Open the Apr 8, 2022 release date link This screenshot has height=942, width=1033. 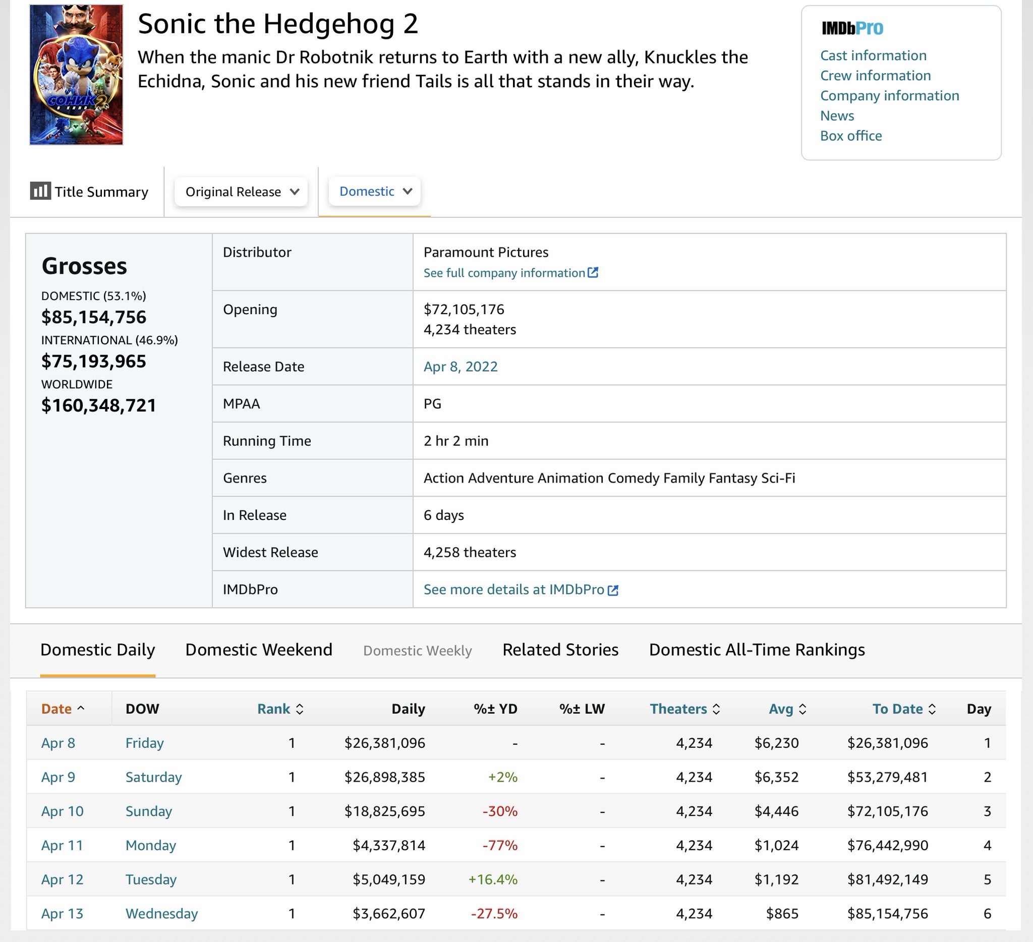tap(460, 367)
